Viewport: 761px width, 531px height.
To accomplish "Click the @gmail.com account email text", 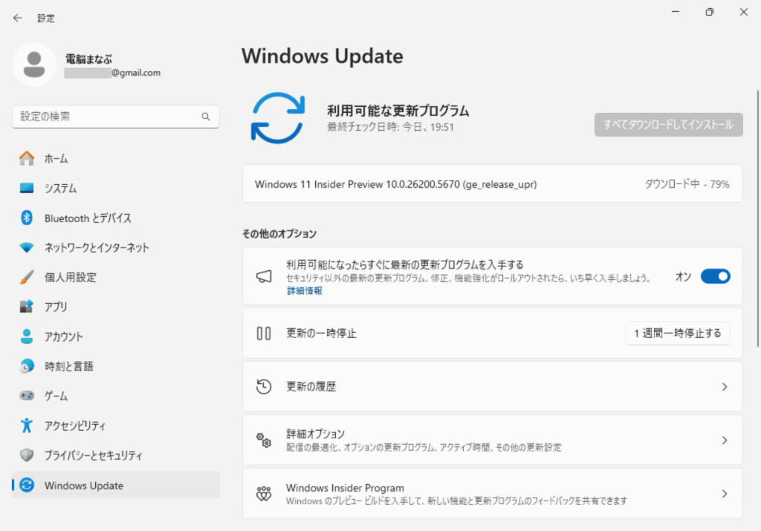I will pyautogui.click(x=136, y=73).
